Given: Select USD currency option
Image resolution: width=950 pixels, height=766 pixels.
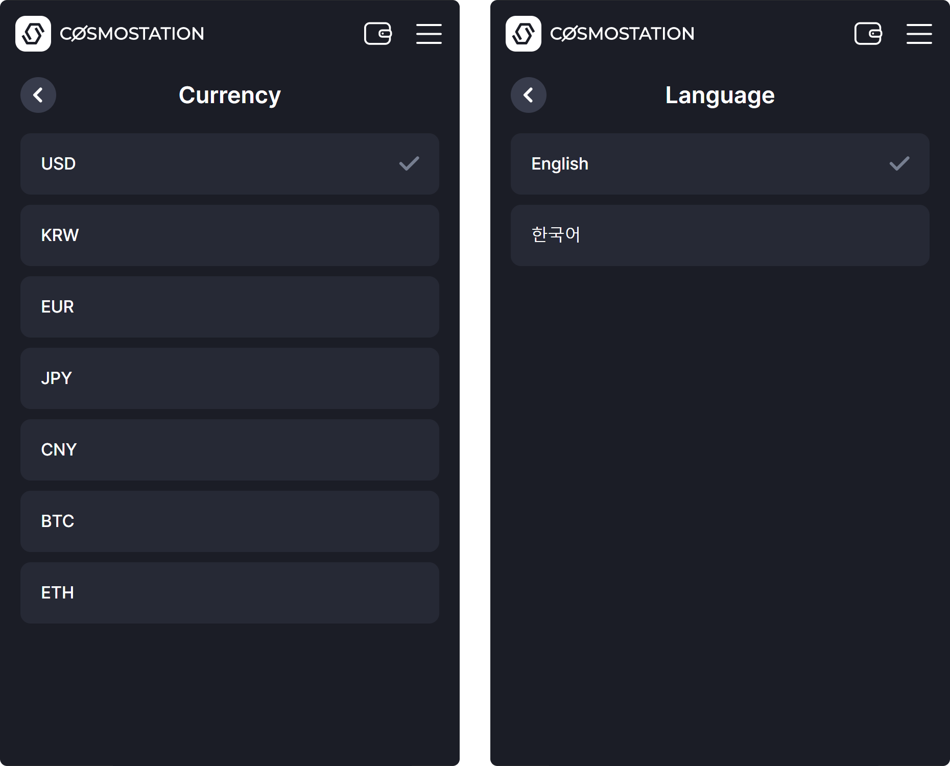Looking at the screenshot, I should pos(230,164).
